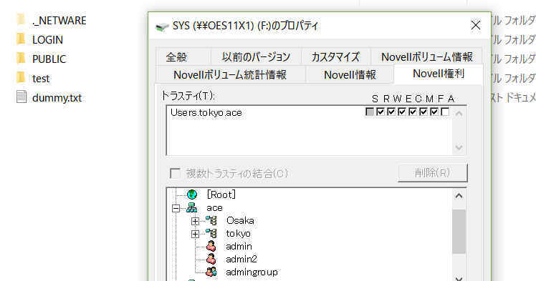
Task: Select the LOGIN folder icon
Action: point(21,39)
